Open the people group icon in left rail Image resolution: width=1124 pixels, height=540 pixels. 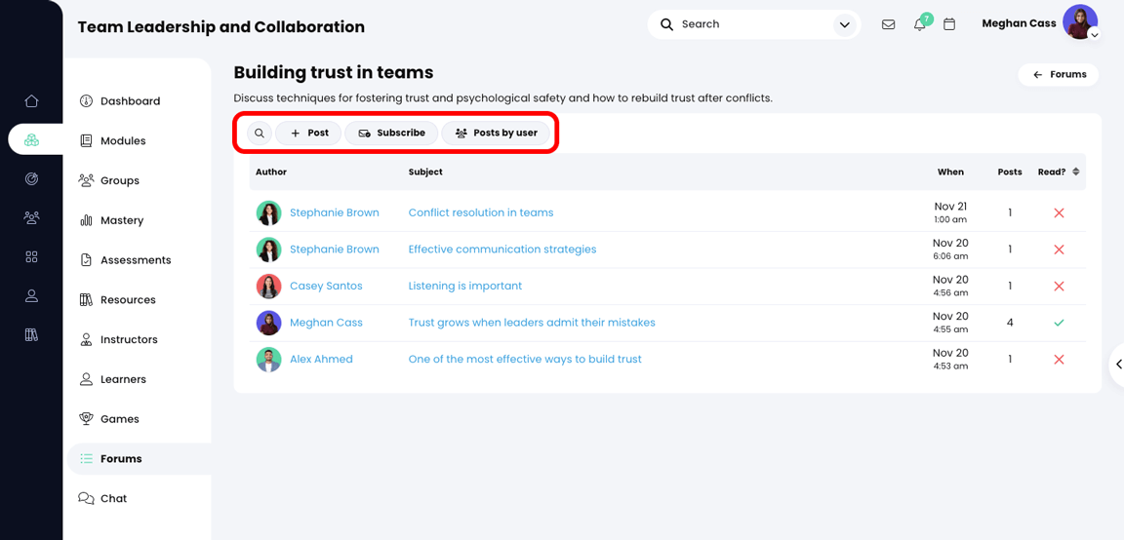31,217
